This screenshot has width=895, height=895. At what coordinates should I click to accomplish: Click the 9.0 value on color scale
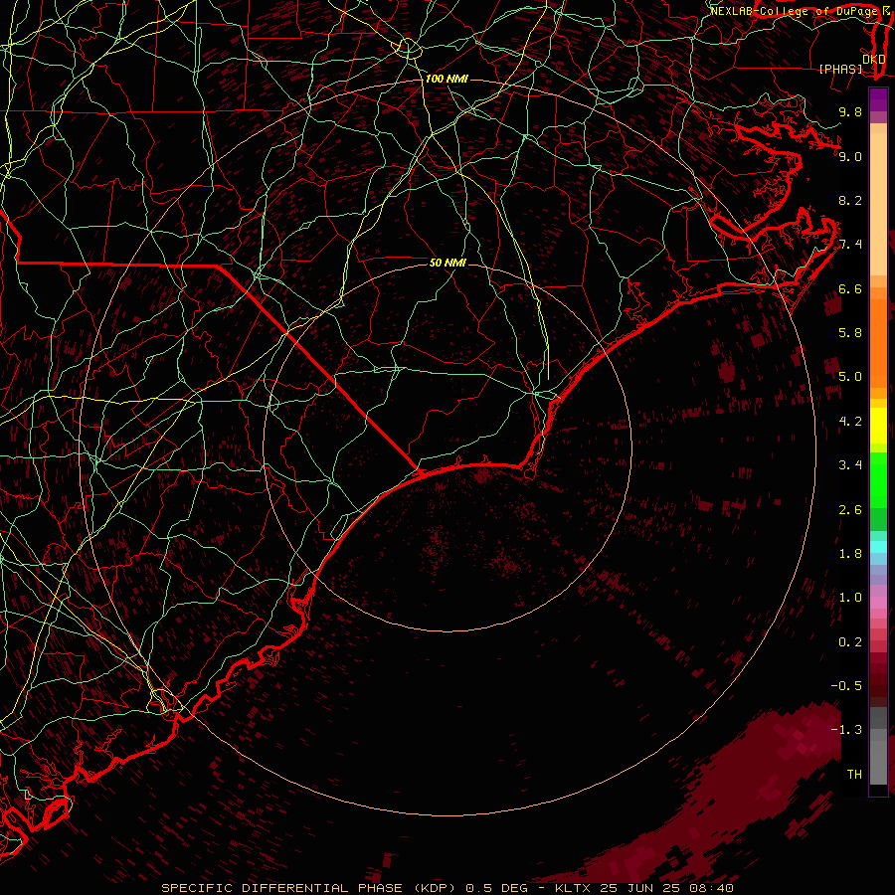coord(850,156)
